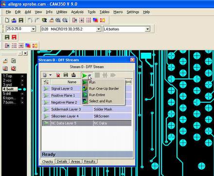214x176 pixels.
Task: Click the green Run arrow in DFF Stream
Action: (x=84, y=75)
